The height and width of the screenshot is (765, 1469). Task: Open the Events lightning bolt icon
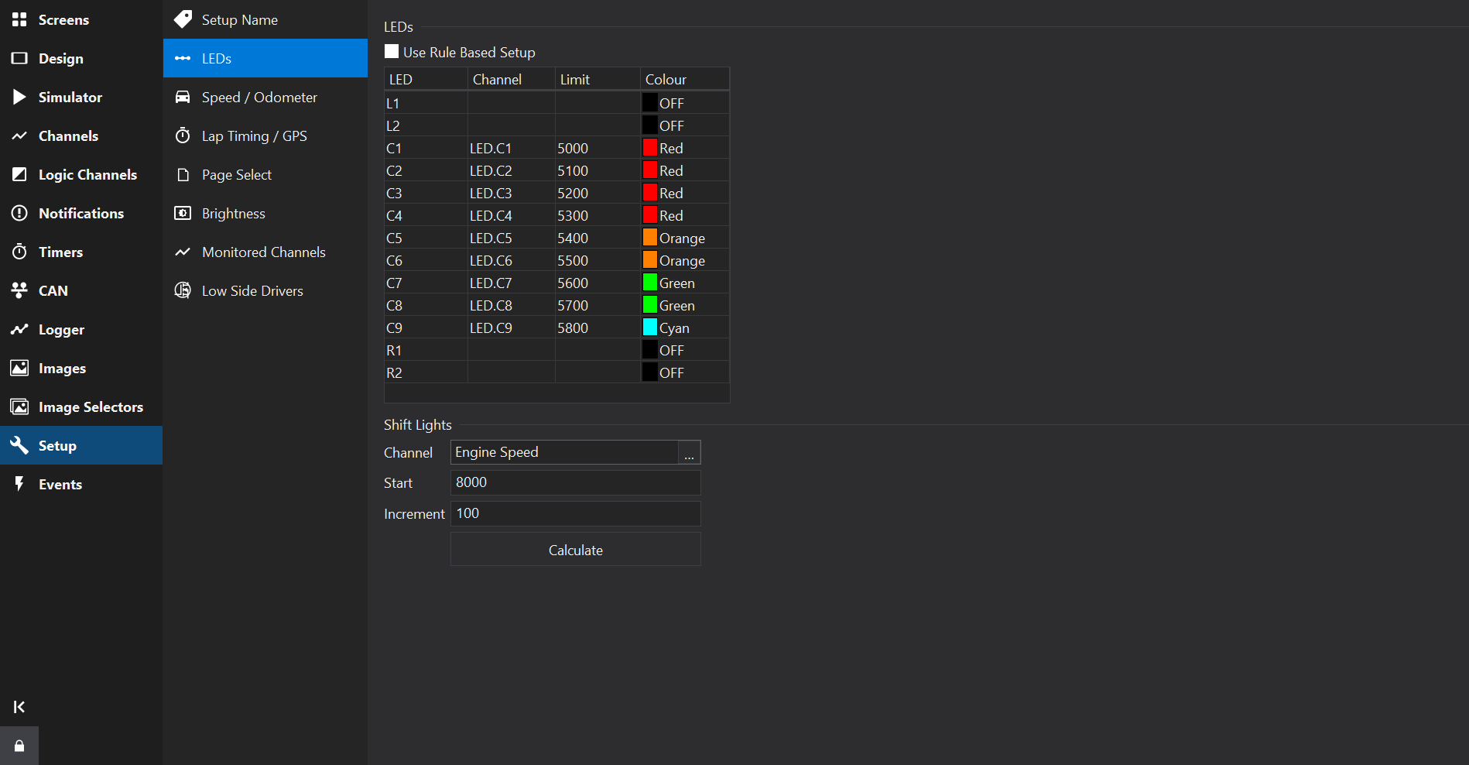(x=19, y=484)
